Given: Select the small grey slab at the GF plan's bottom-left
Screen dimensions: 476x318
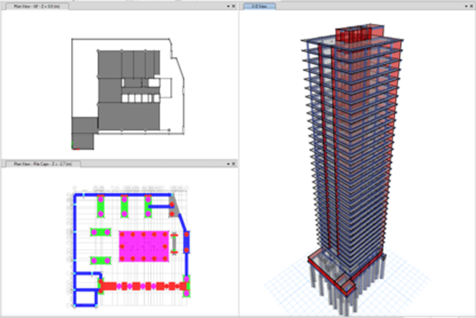Looking at the screenshot, I should point(83,141).
